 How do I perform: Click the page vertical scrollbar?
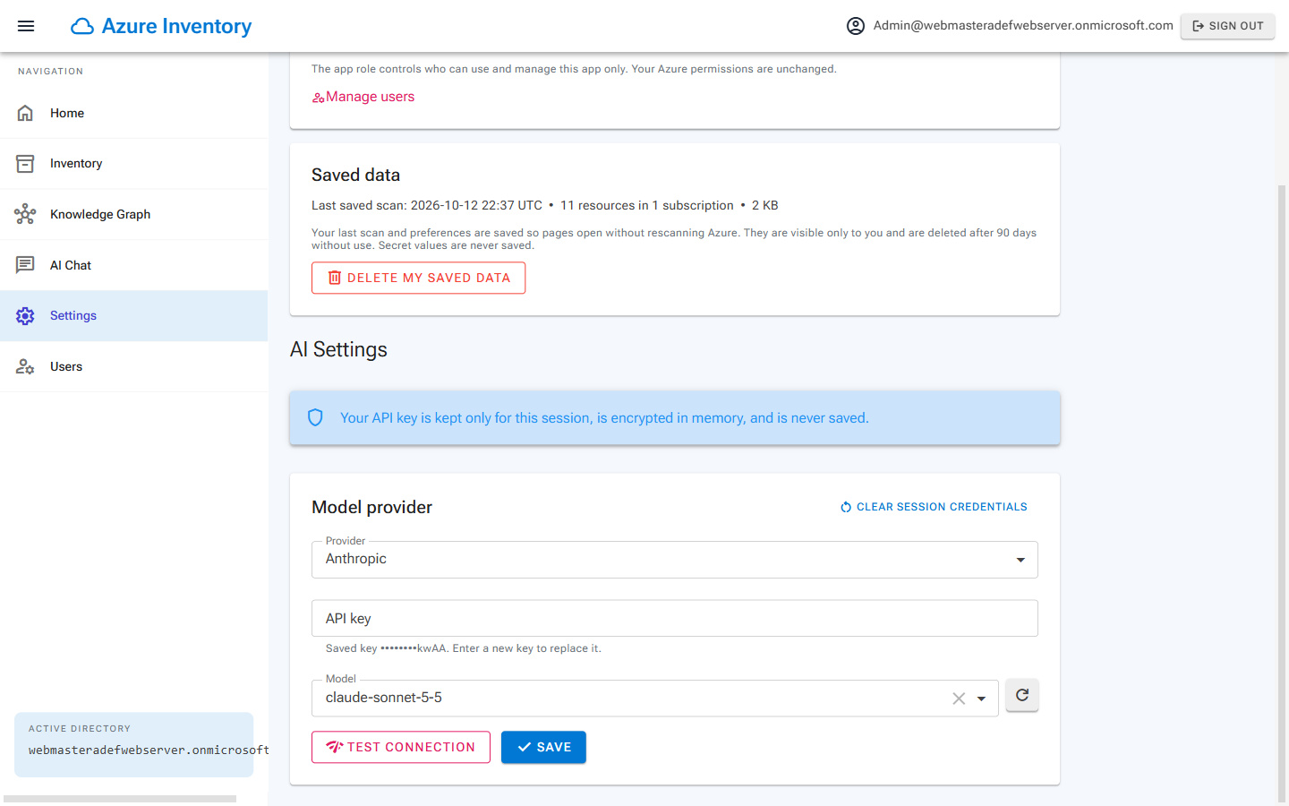[1282, 493]
